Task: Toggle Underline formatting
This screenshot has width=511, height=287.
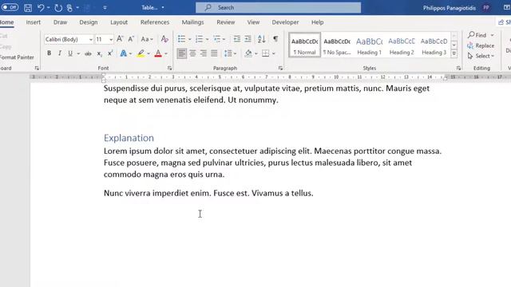Action: tap(70, 53)
